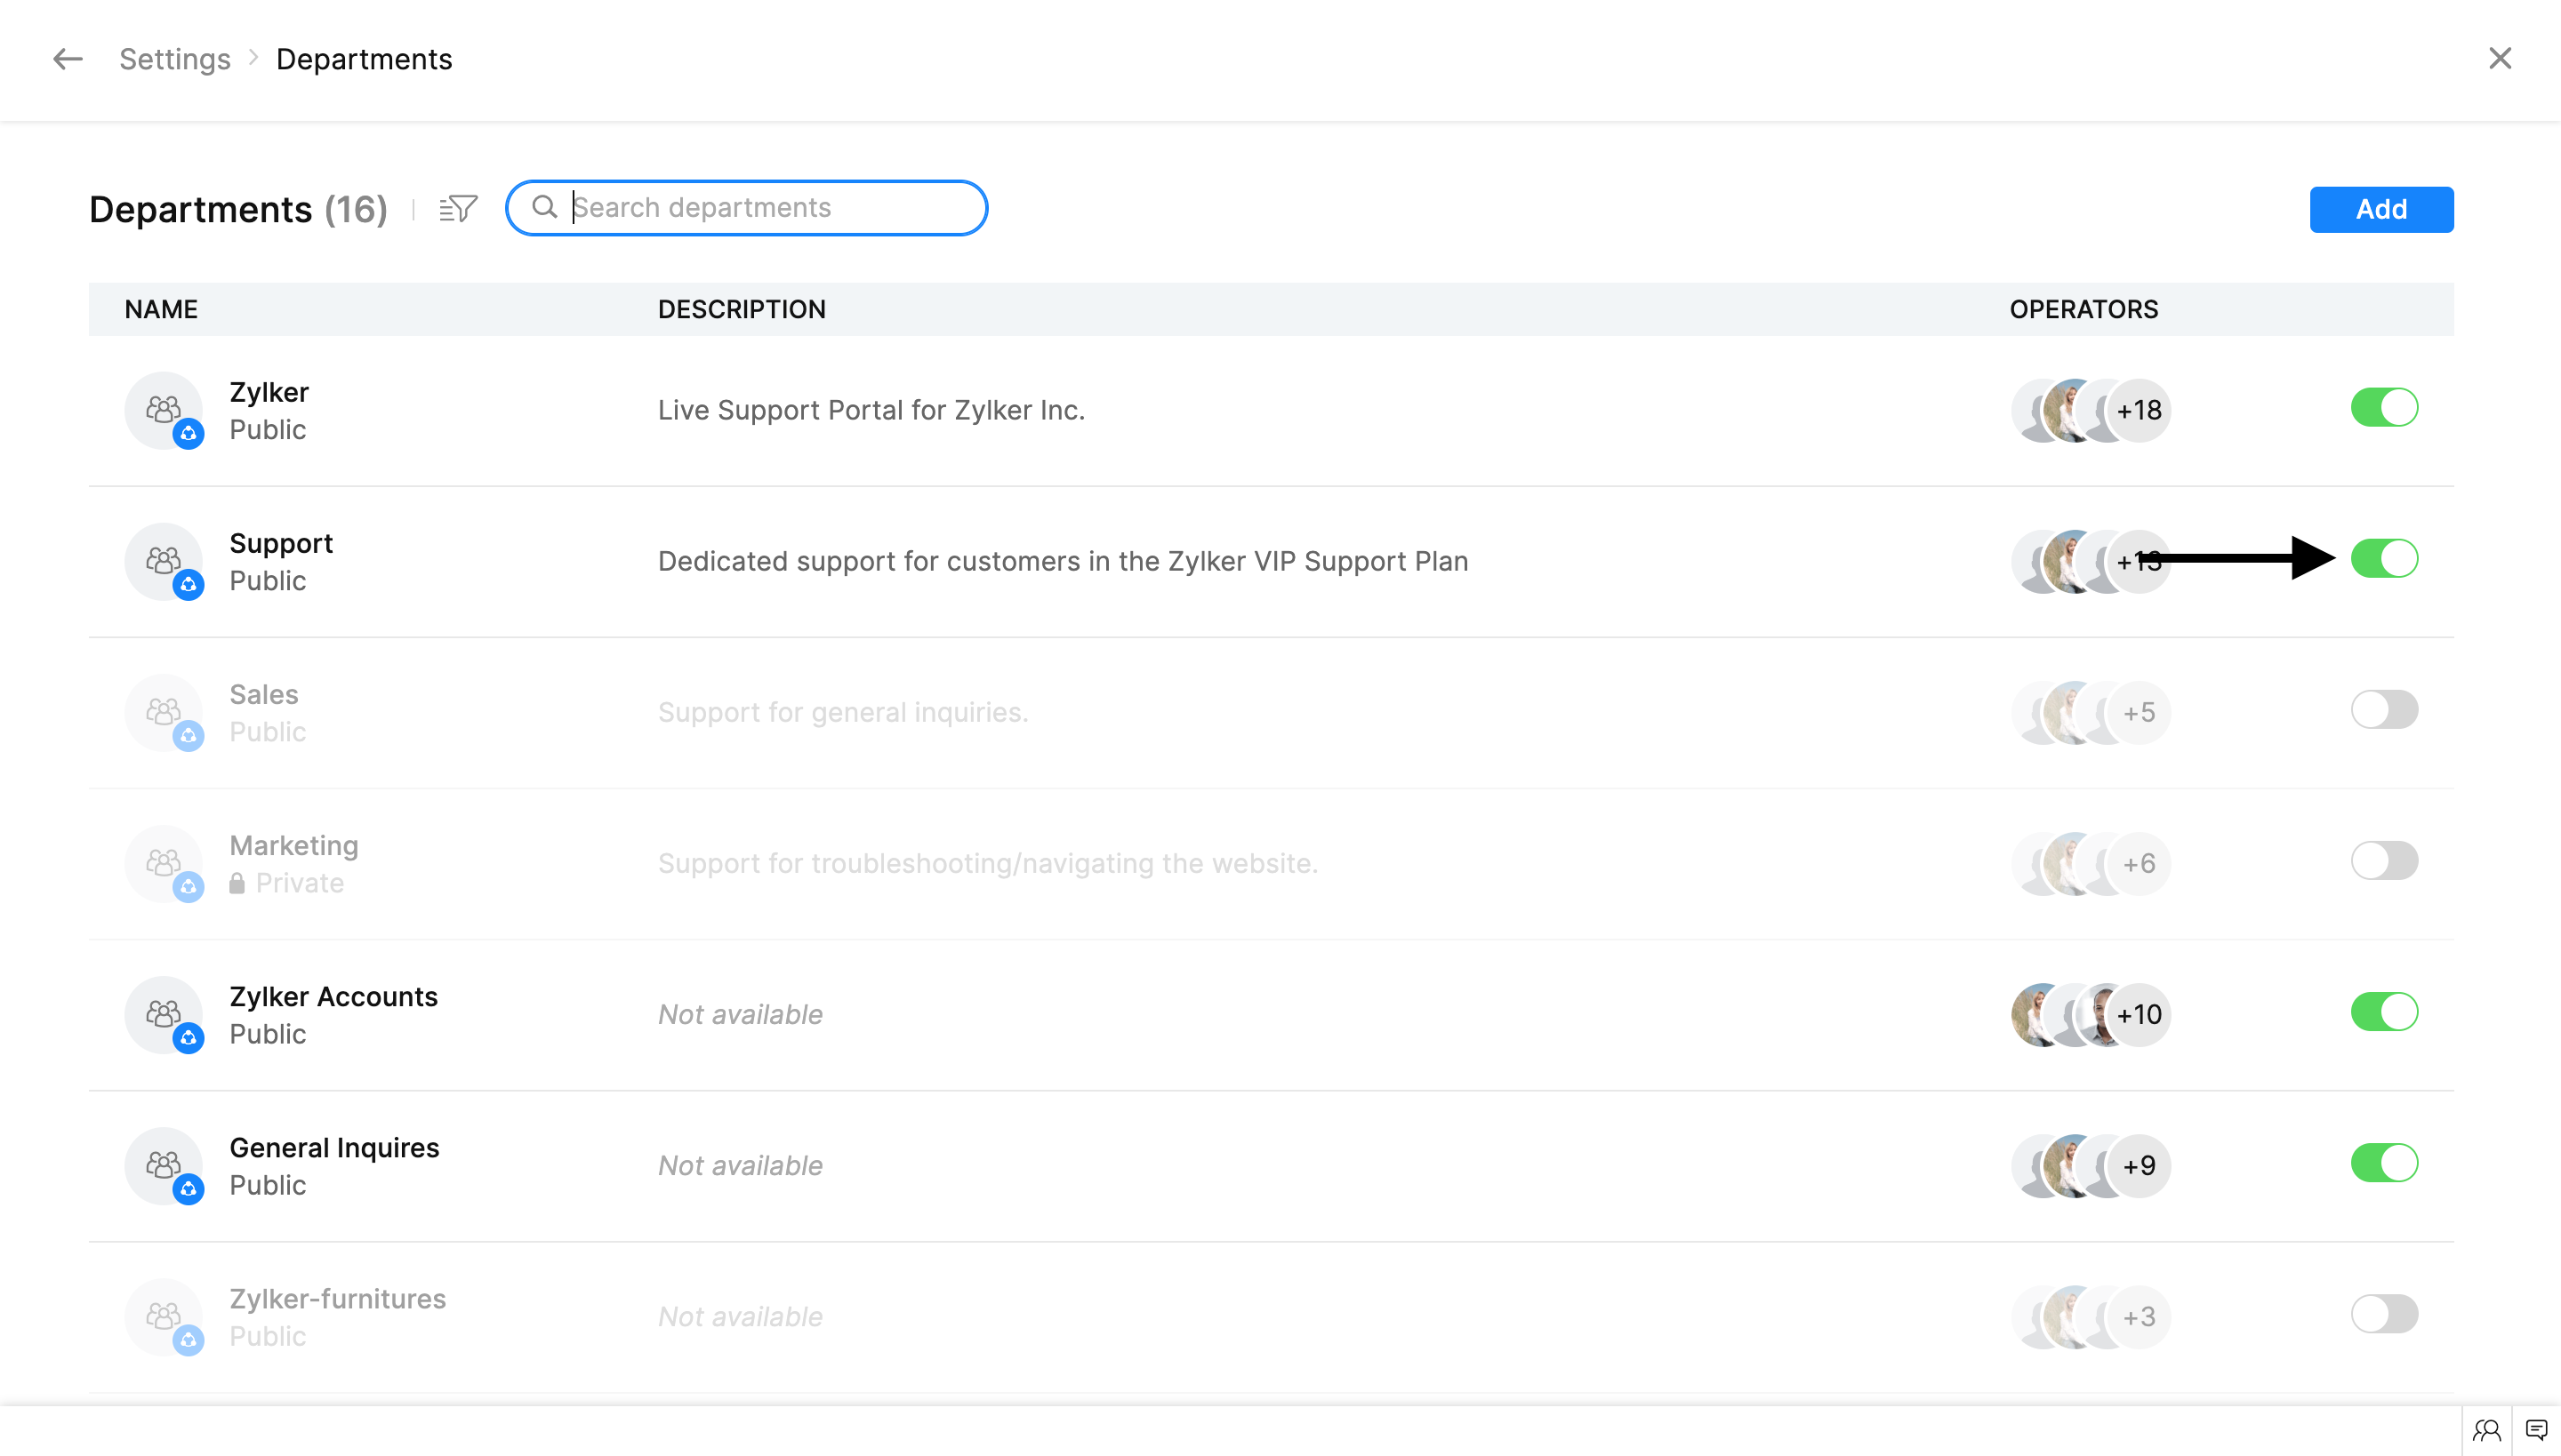
Task: Disable the Zylker department toggle
Action: [x=2383, y=408]
